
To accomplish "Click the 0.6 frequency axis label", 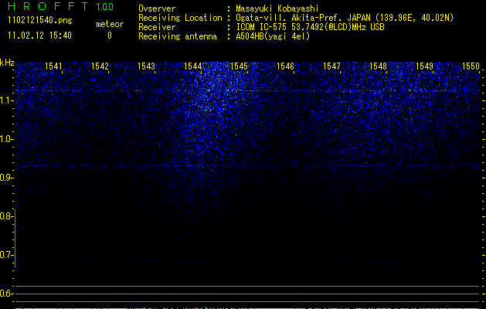I will pos(6,294).
